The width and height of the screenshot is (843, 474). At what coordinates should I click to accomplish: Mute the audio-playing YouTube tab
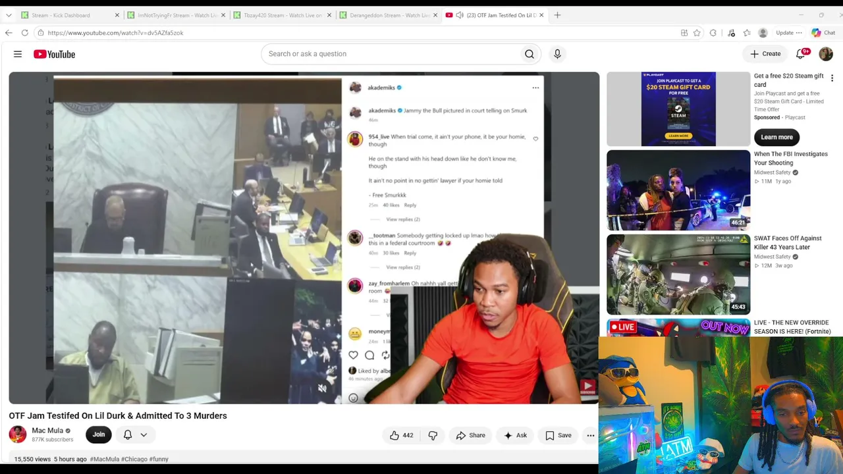[459, 15]
